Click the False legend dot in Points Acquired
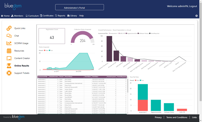Image resolution: width=202 pixels, height=122 pixels. [44, 50]
